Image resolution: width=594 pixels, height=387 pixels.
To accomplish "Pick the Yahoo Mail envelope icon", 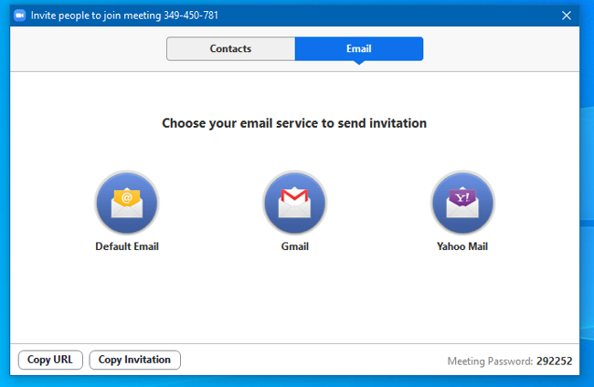I will click(x=462, y=203).
